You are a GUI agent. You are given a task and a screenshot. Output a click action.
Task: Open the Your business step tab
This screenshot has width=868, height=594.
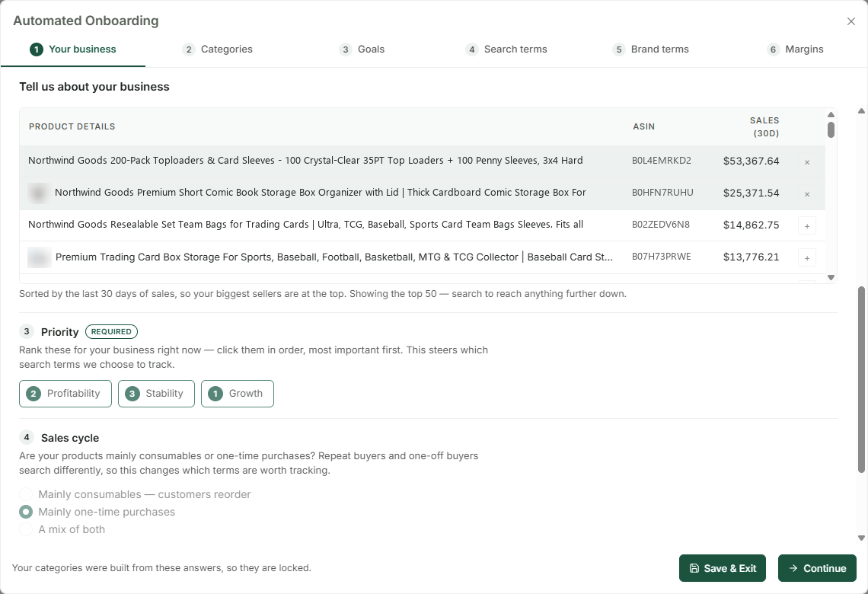point(73,49)
